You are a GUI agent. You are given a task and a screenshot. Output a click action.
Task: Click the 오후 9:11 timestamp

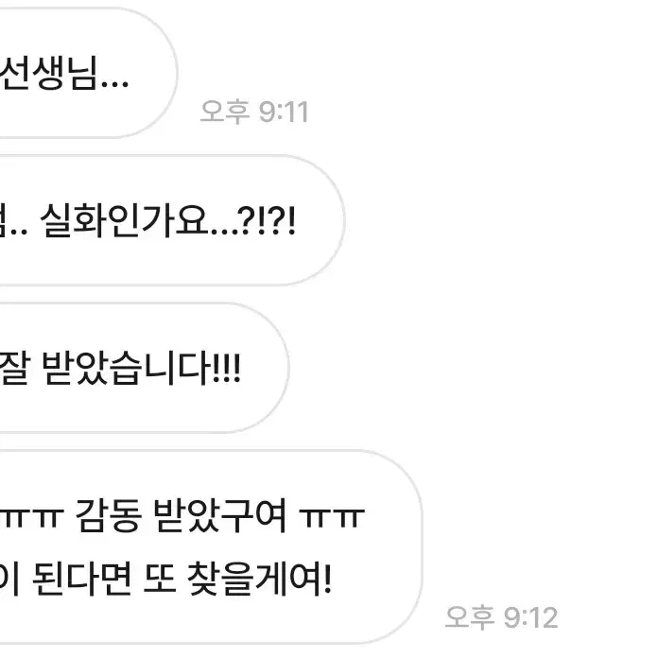254,113
